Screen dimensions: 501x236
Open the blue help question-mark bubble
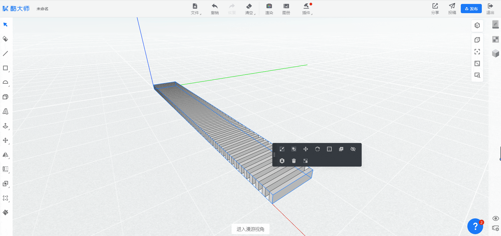[x=475, y=226]
